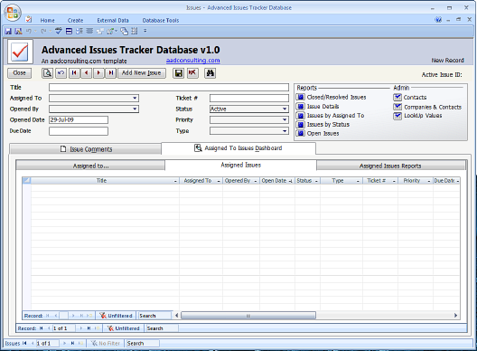Click the checkmark logo image
This screenshot has width=477, height=351.
[20, 52]
